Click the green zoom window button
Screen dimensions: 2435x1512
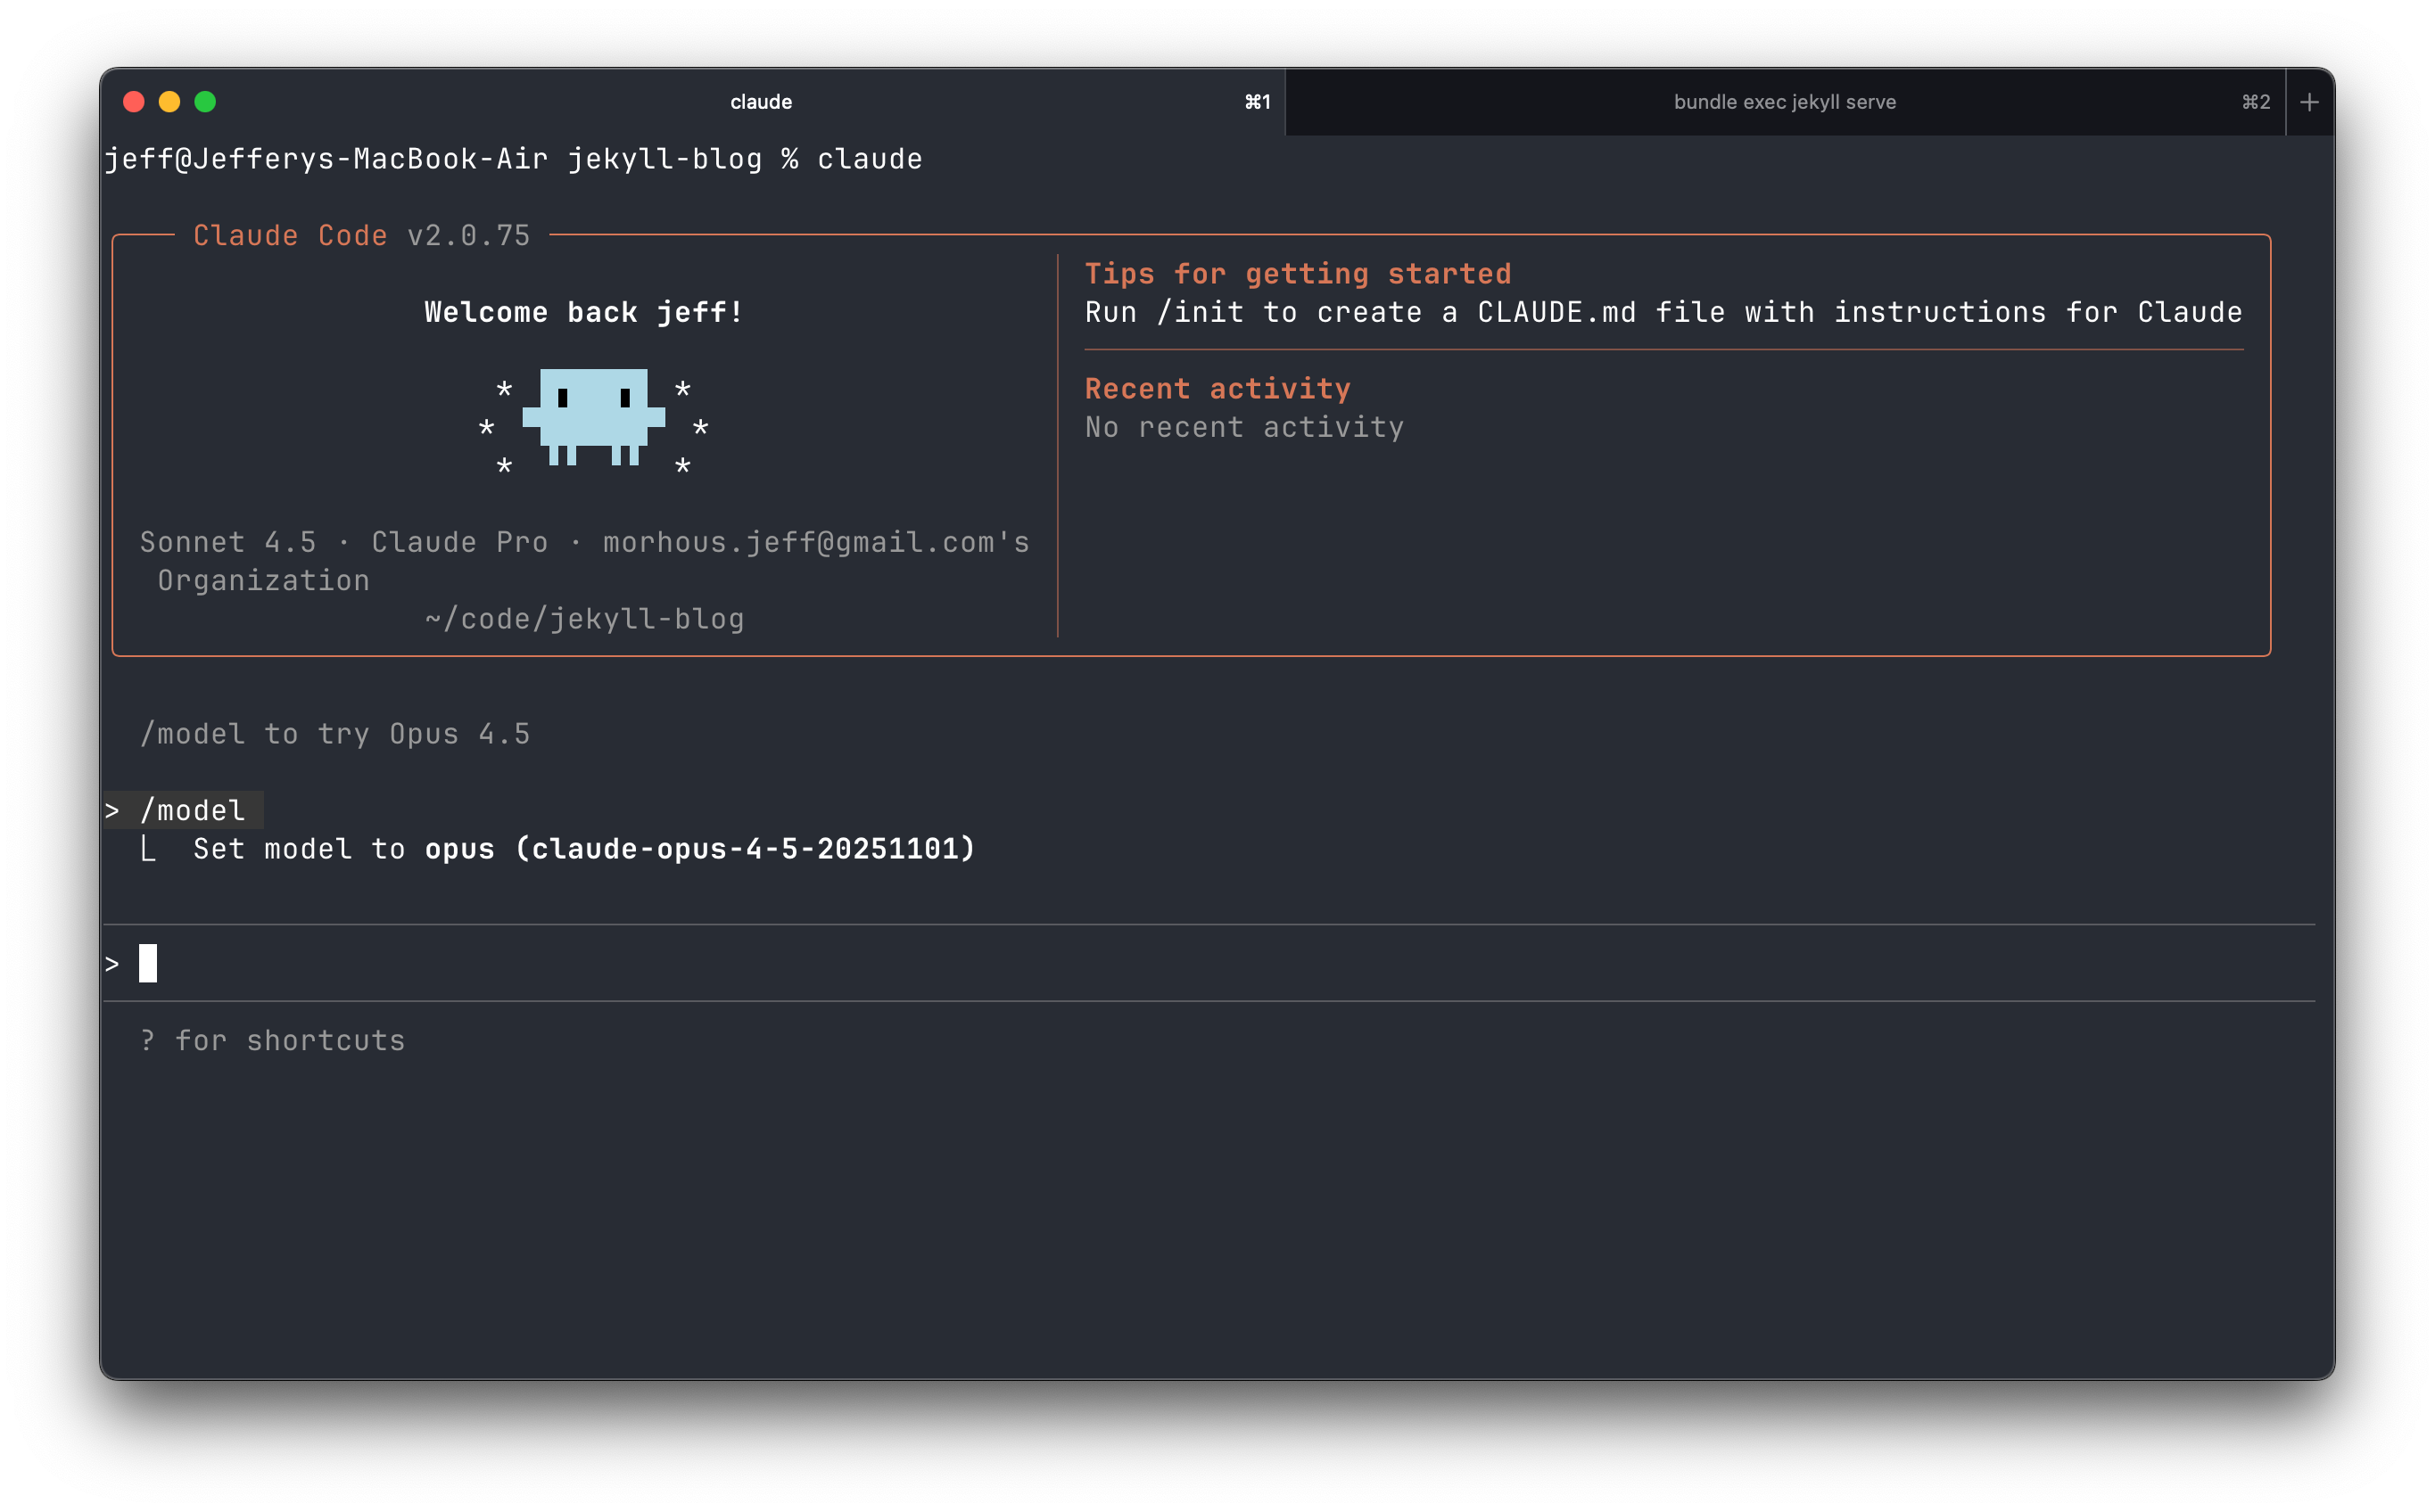coord(205,102)
